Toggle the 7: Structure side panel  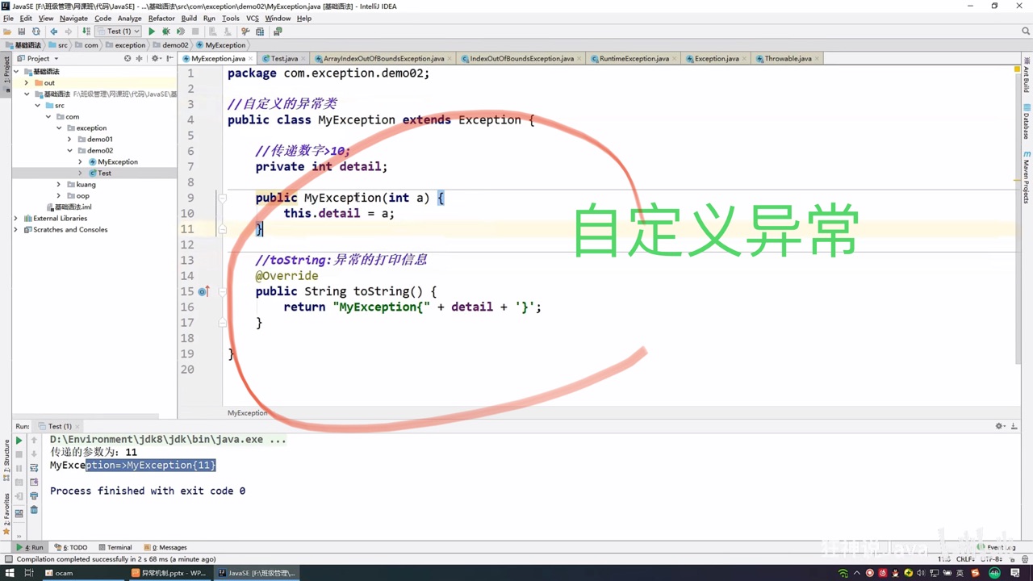tap(6, 460)
